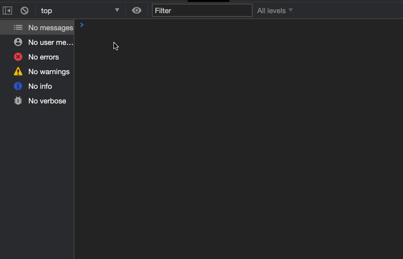The height and width of the screenshot is (259, 403).
Task: Select the No messages sidebar row
Action: tap(37, 27)
